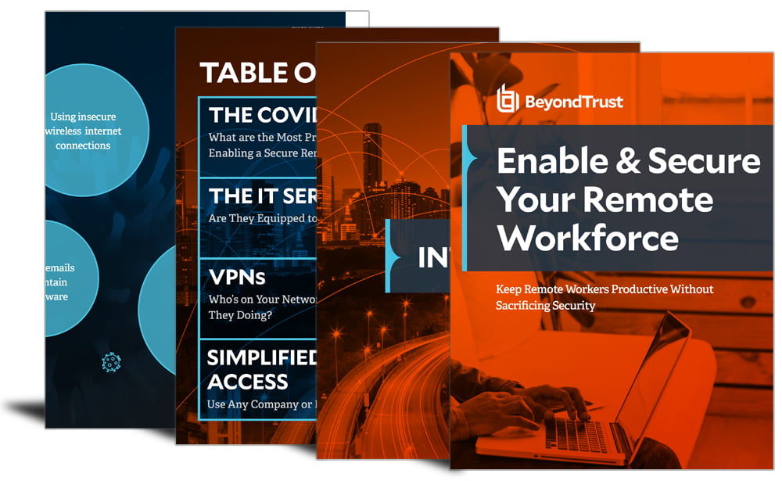
Task: Select the circle mentioning emails
Action: tap(61, 282)
